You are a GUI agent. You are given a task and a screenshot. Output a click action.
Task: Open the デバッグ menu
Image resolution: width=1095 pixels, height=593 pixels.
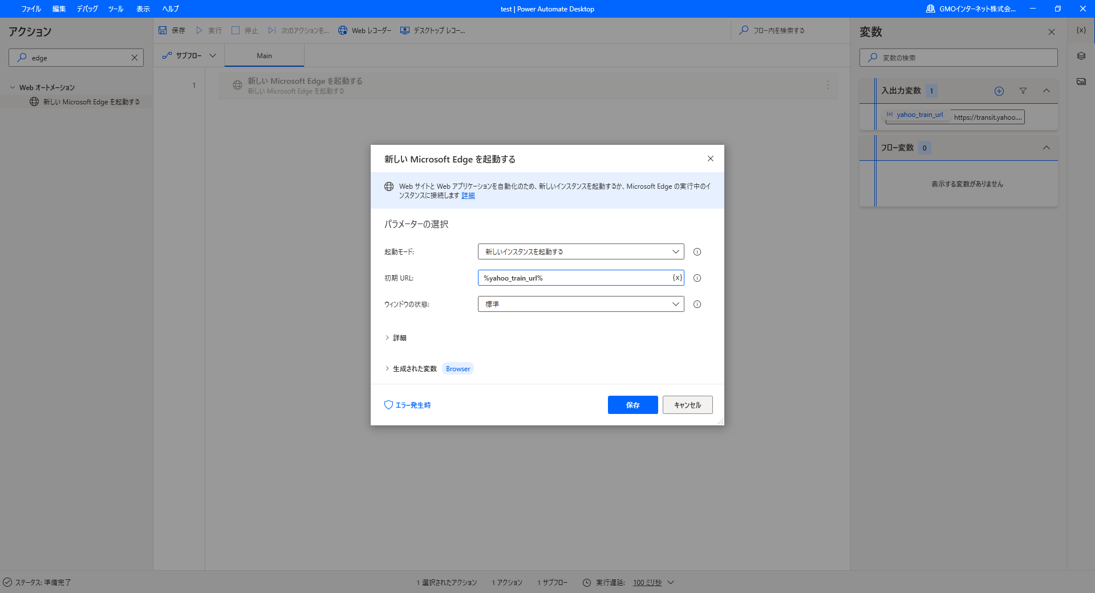click(x=87, y=9)
